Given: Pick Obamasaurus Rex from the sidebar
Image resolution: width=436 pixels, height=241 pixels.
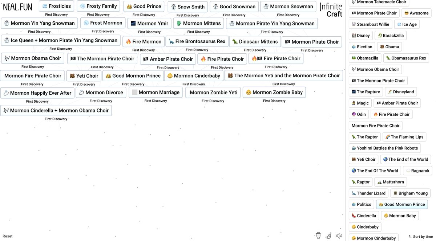Looking at the screenshot, I should [x=406, y=58].
